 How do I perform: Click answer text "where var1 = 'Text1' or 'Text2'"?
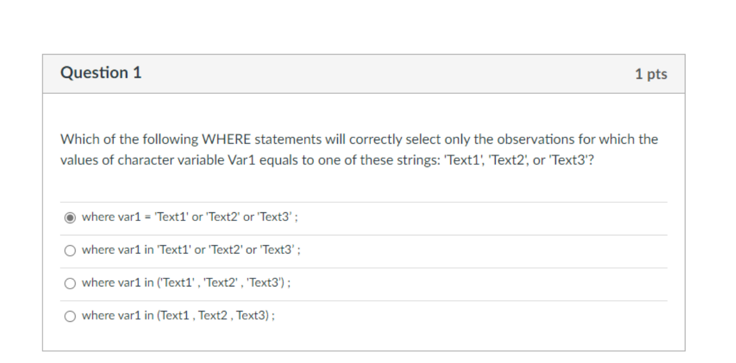[190, 217]
